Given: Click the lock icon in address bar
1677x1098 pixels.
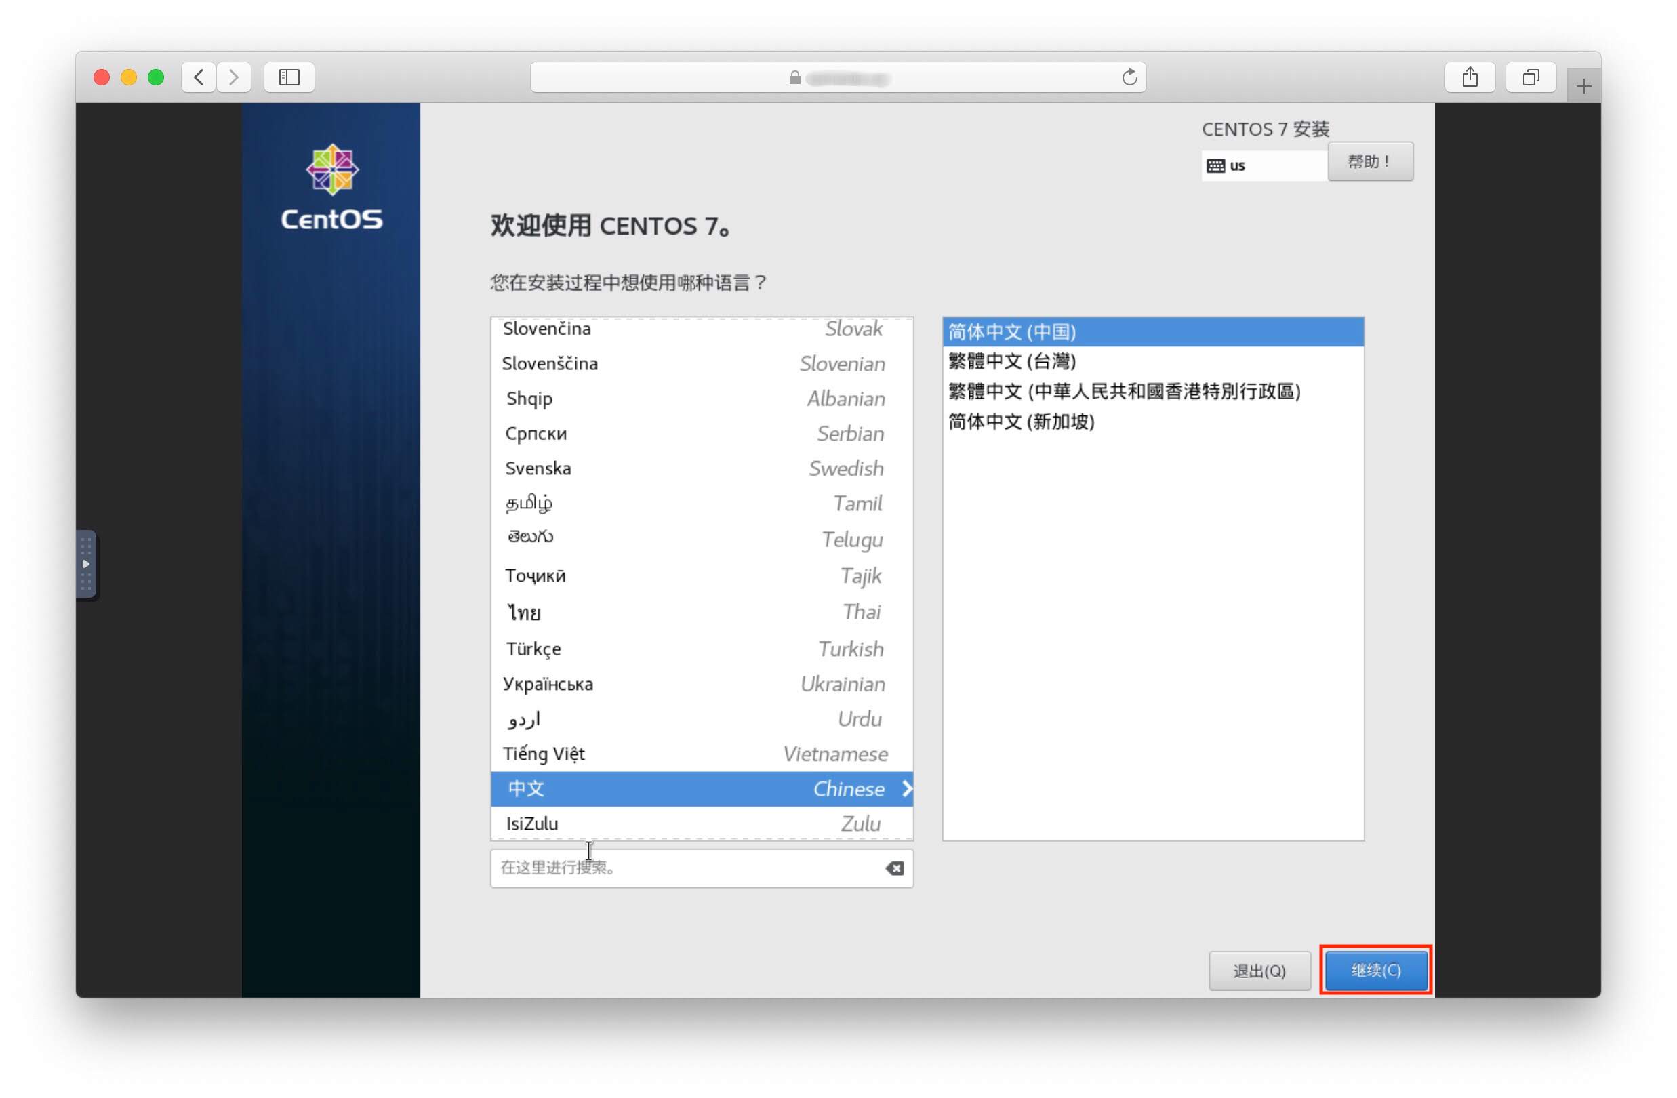Looking at the screenshot, I should tap(795, 77).
